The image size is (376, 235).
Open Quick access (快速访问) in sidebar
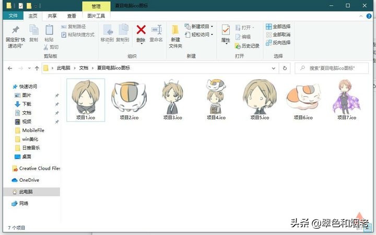pos(25,87)
